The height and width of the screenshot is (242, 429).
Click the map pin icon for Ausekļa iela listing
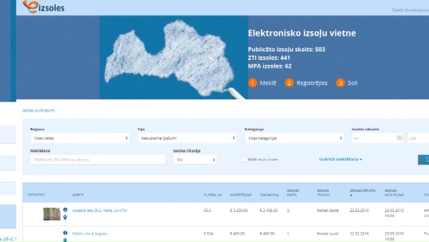coord(65,218)
